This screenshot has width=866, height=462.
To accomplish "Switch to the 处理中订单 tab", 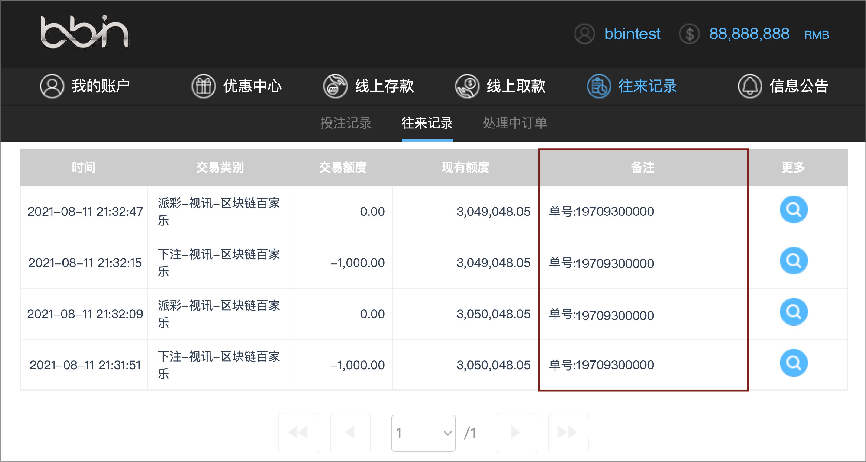I will pos(515,123).
